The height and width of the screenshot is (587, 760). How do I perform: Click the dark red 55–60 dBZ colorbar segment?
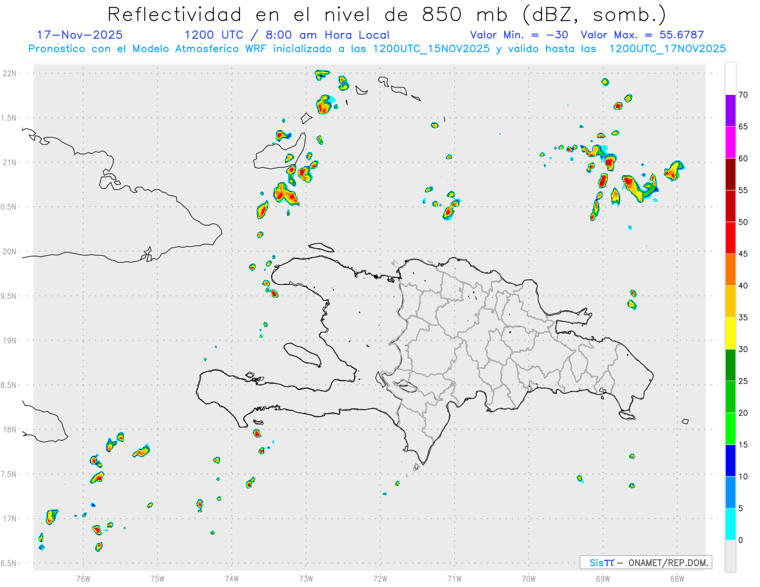coord(730,174)
